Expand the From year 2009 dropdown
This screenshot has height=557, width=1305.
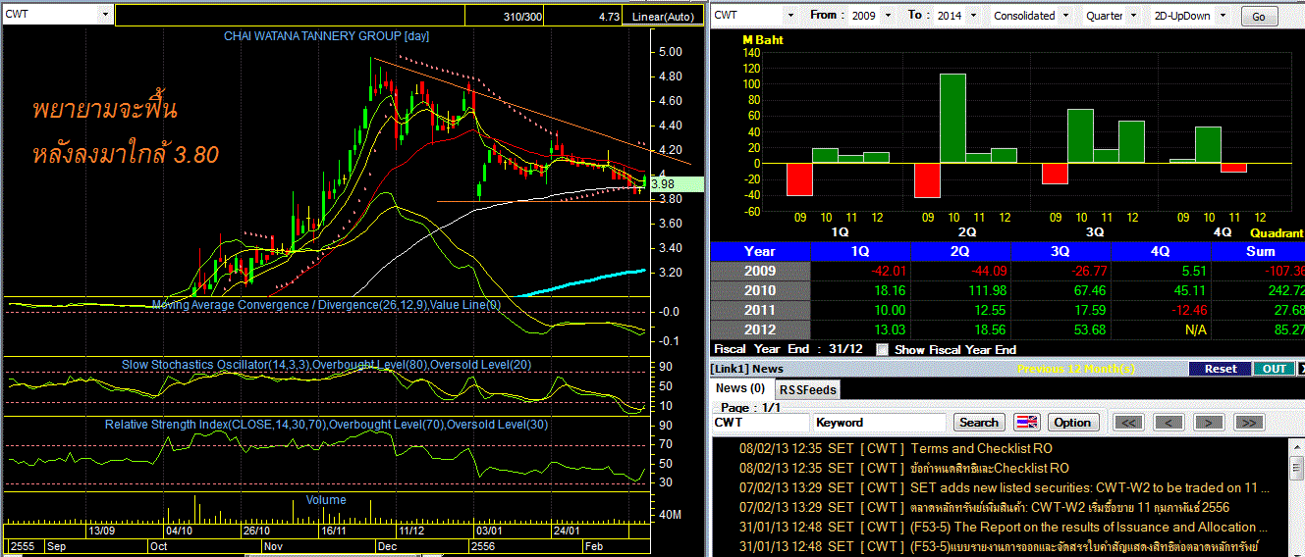[x=888, y=16]
